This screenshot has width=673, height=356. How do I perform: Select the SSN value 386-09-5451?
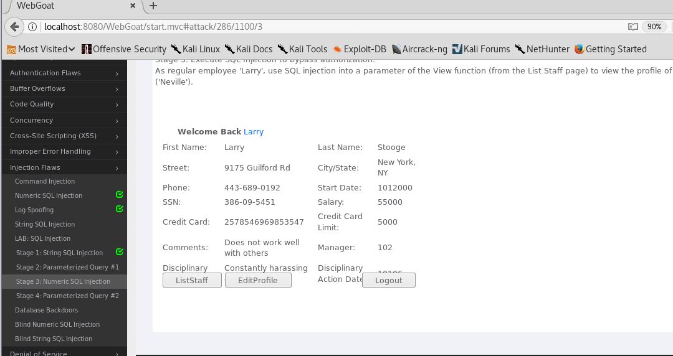pos(250,202)
